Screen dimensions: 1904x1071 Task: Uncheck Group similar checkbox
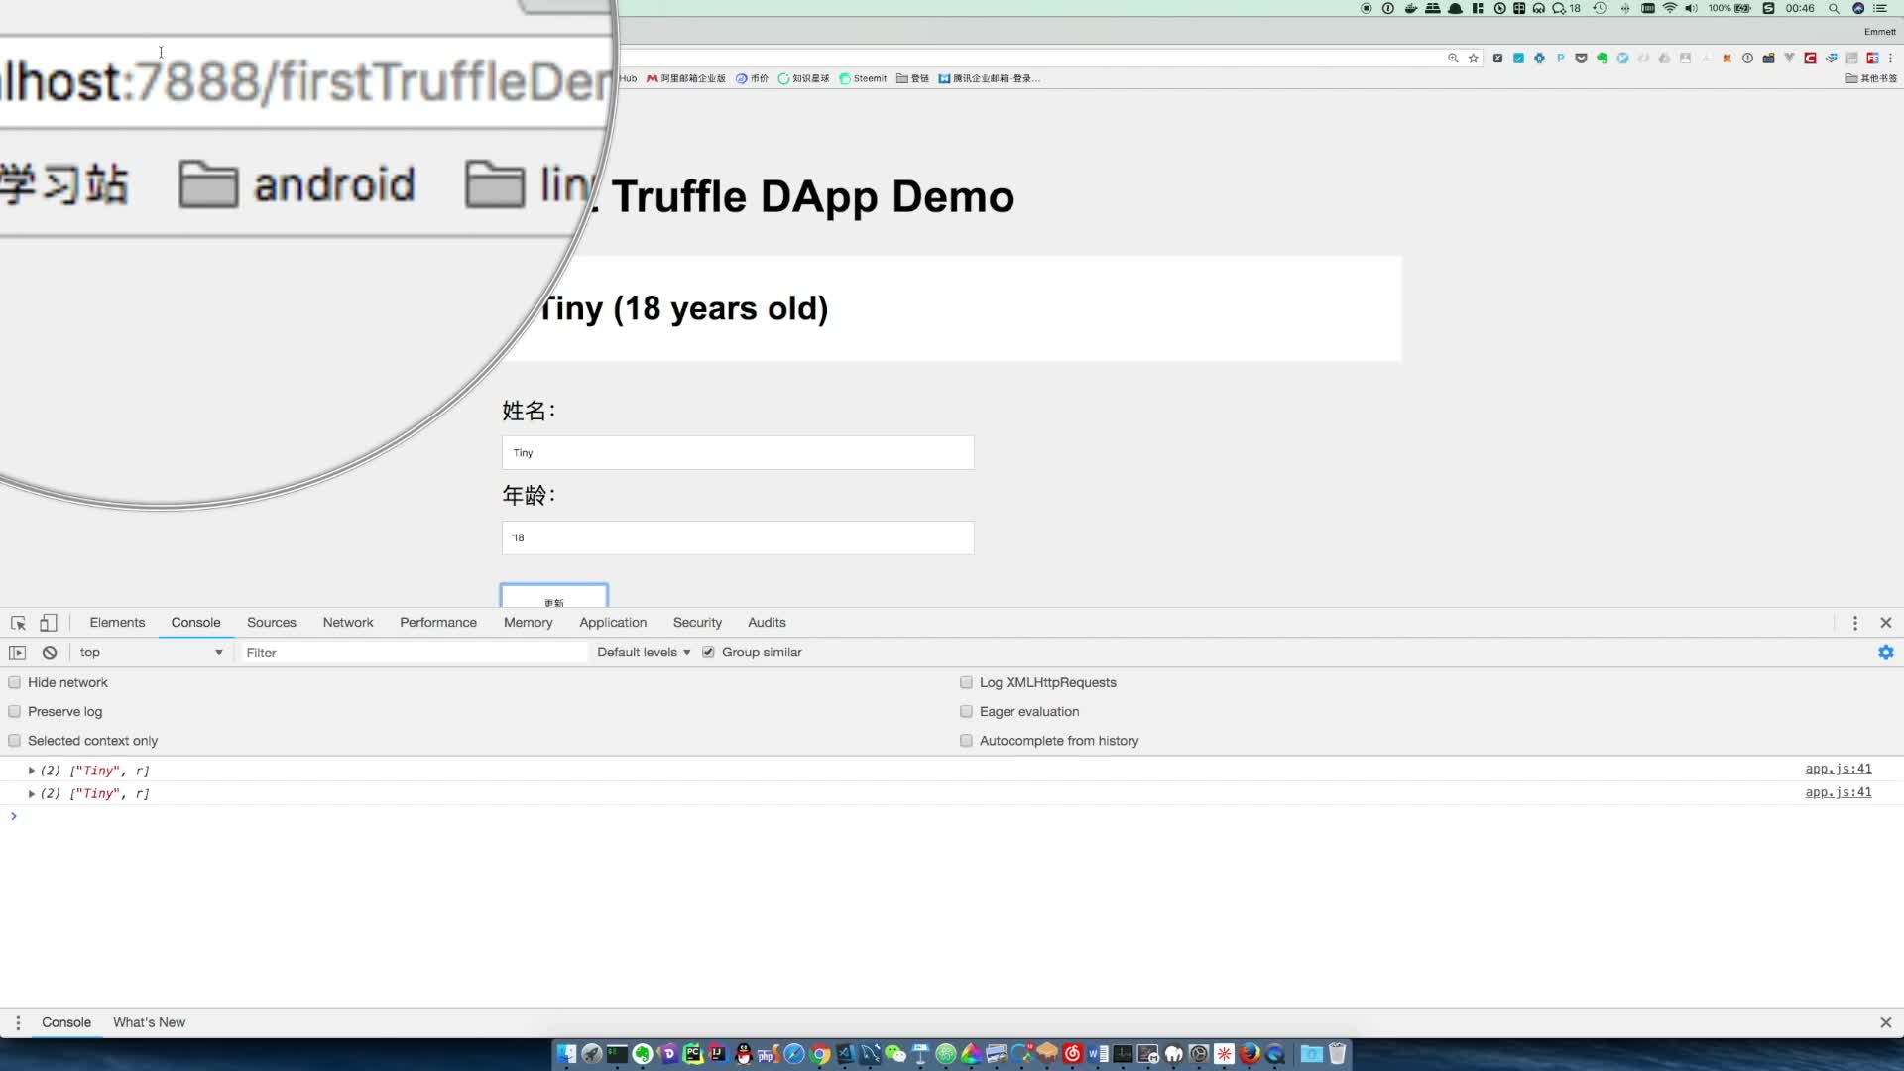[x=708, y=653]
